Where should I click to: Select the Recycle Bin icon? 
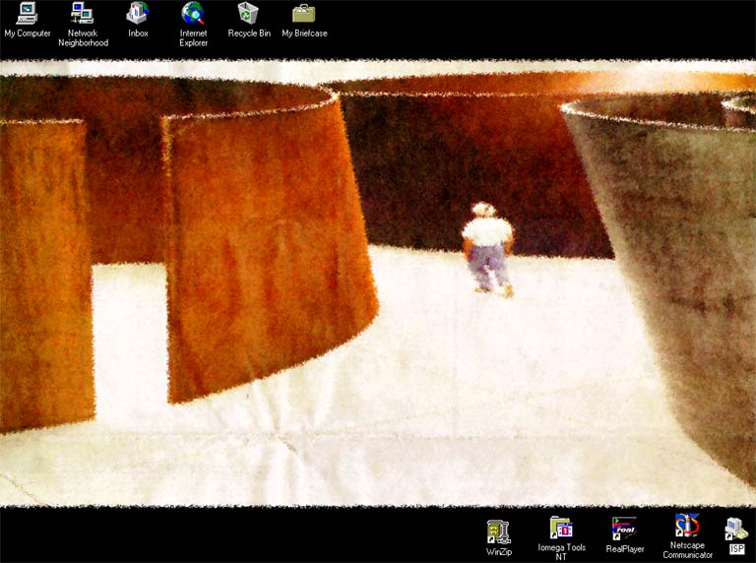tap(249, 13)
